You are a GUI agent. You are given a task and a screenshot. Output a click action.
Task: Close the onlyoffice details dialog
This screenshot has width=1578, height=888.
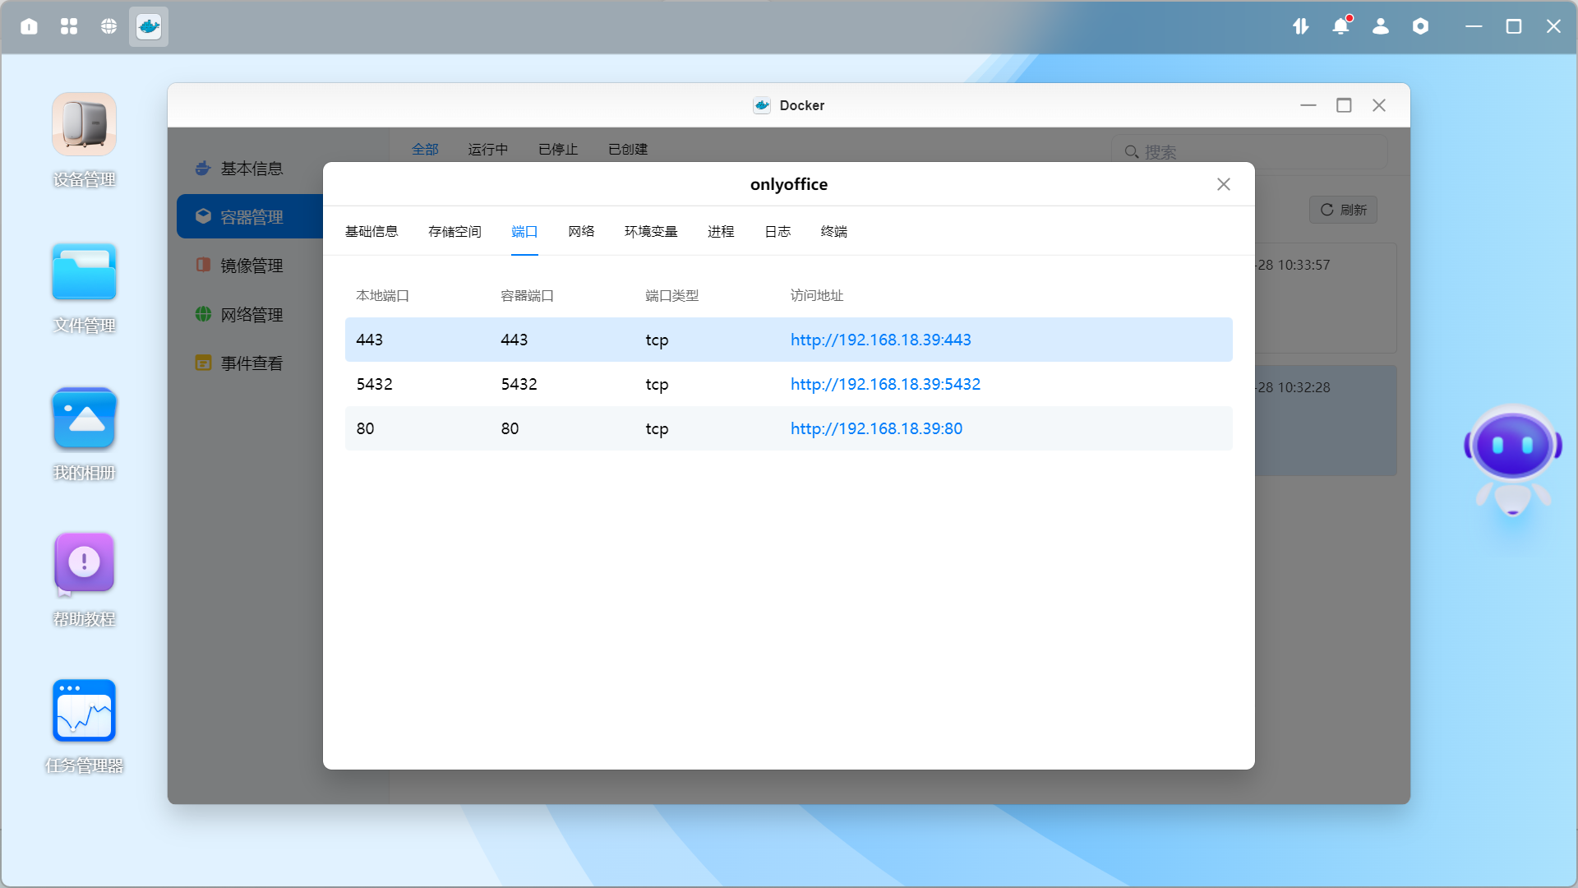[x=1224, y=184]
